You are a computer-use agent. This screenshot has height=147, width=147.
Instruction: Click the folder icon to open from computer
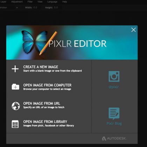15,87
